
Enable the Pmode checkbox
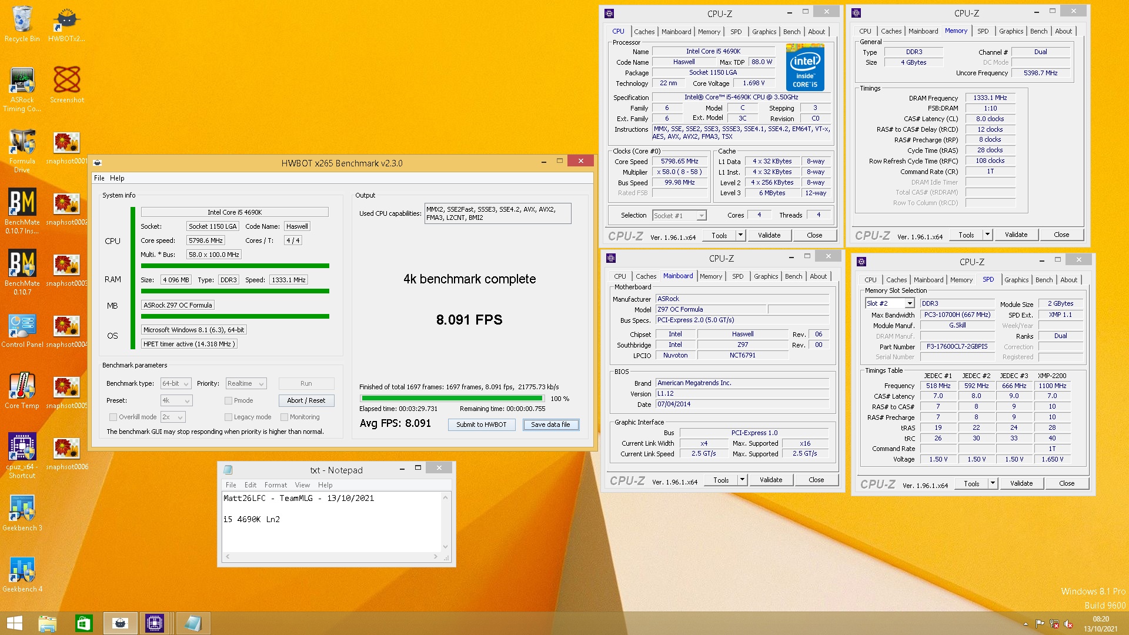pyautogui.click(x=228, y=400)
